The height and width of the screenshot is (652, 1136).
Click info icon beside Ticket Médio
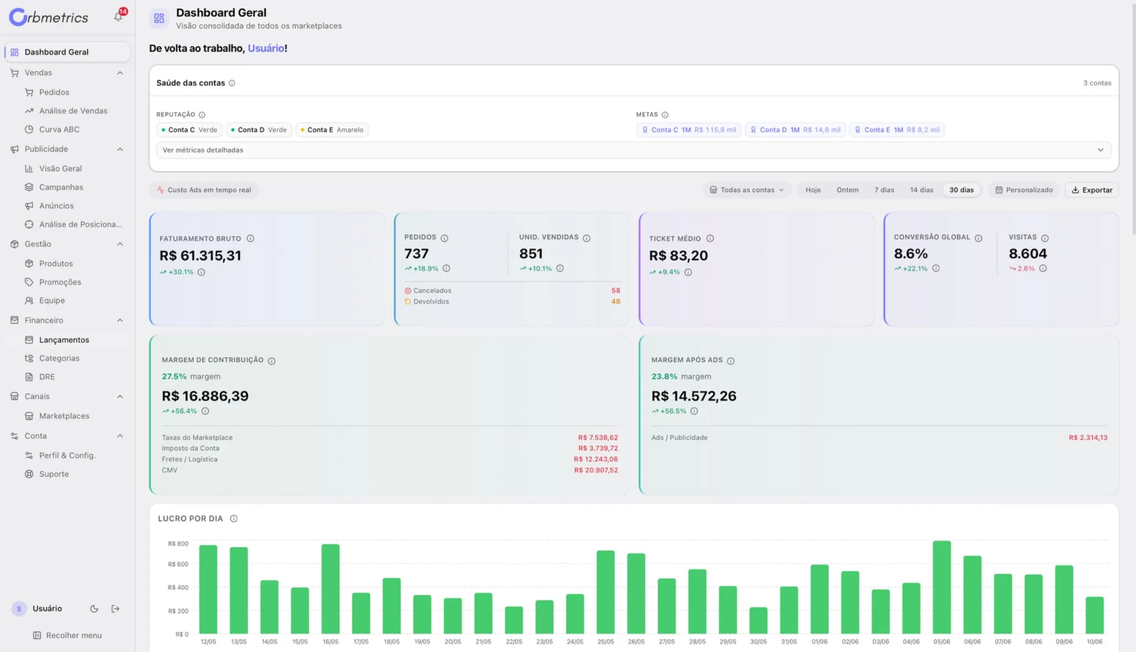[710, 238]
